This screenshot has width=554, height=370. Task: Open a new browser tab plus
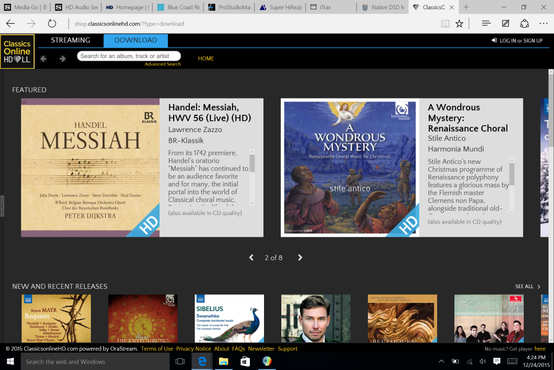coord(466,7)
